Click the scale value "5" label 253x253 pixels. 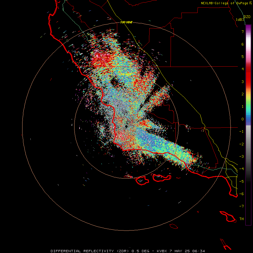[x=243, y=57]
